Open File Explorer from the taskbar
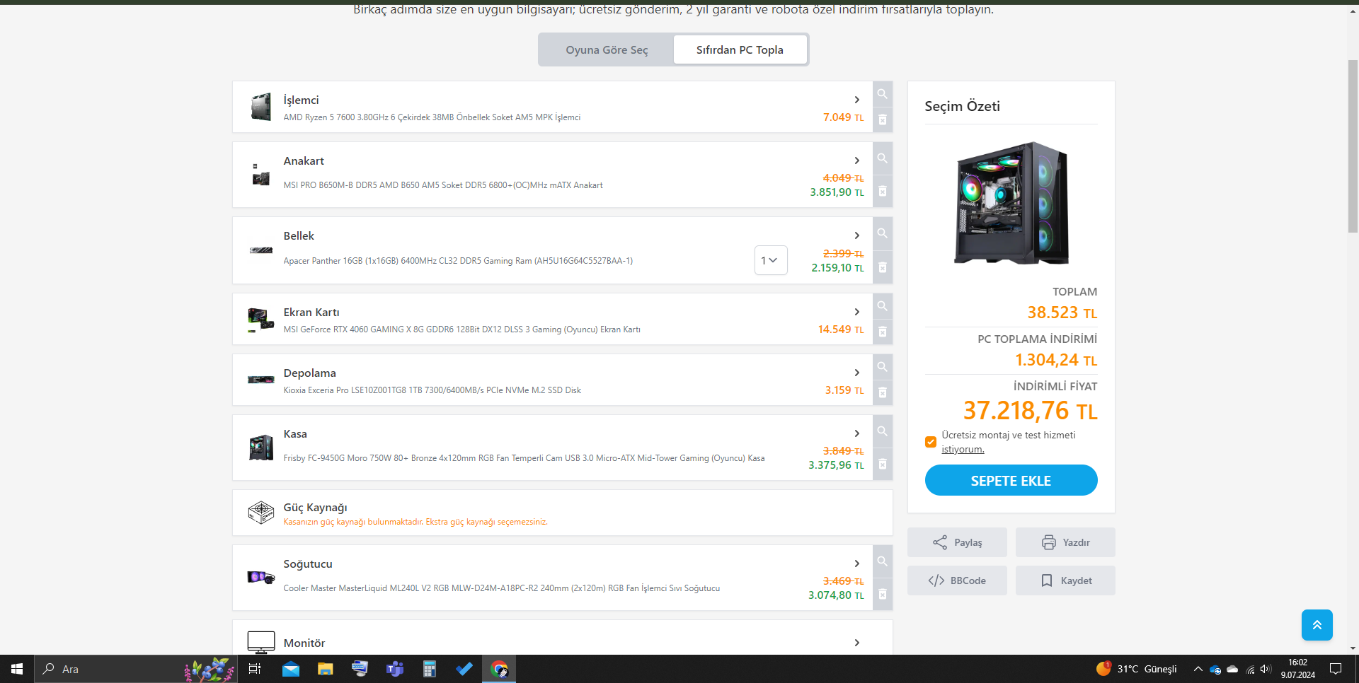Image resolution: width=1359 pixels, height=683 pixels. (325, 669)
